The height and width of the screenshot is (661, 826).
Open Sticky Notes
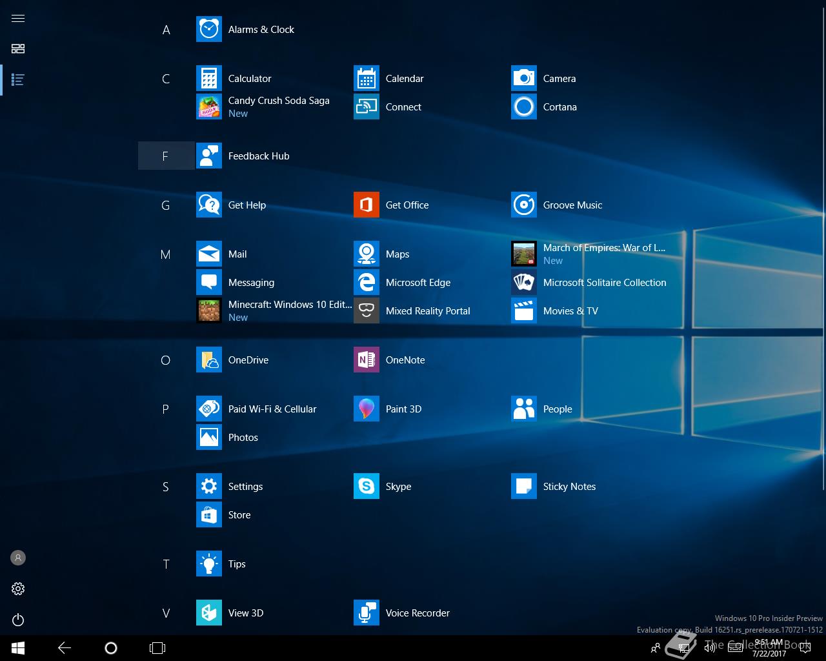[x=524, y=487]
